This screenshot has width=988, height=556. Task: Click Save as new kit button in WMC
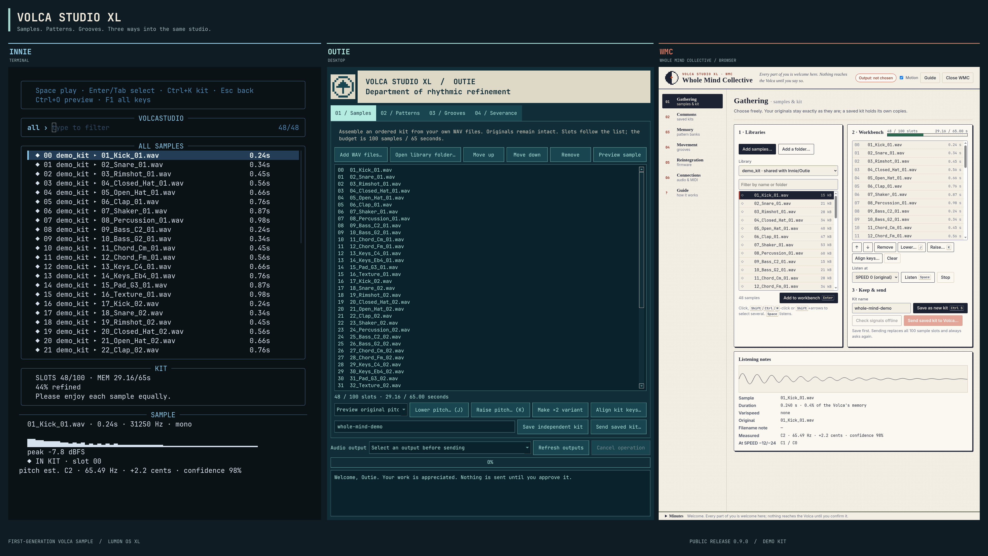pos(940,308)
